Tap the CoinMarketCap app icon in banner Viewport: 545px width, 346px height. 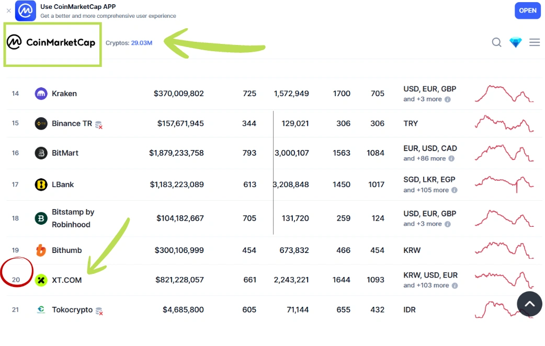coord(26,11)
